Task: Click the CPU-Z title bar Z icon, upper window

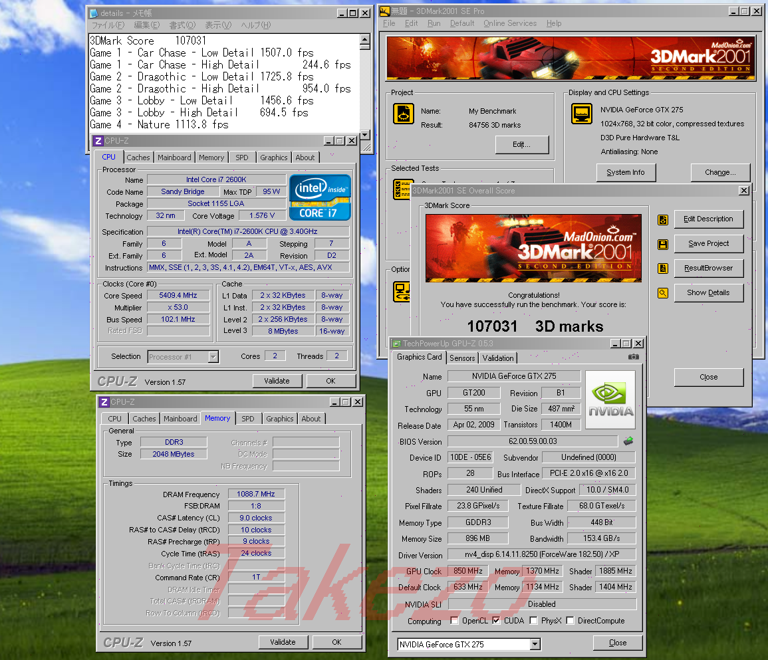Action: coord(98,141)
